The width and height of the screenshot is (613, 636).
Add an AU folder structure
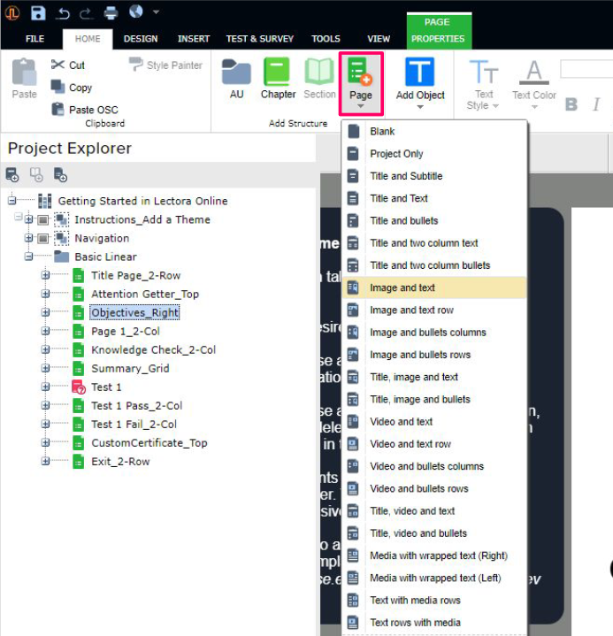pos(236,78)
